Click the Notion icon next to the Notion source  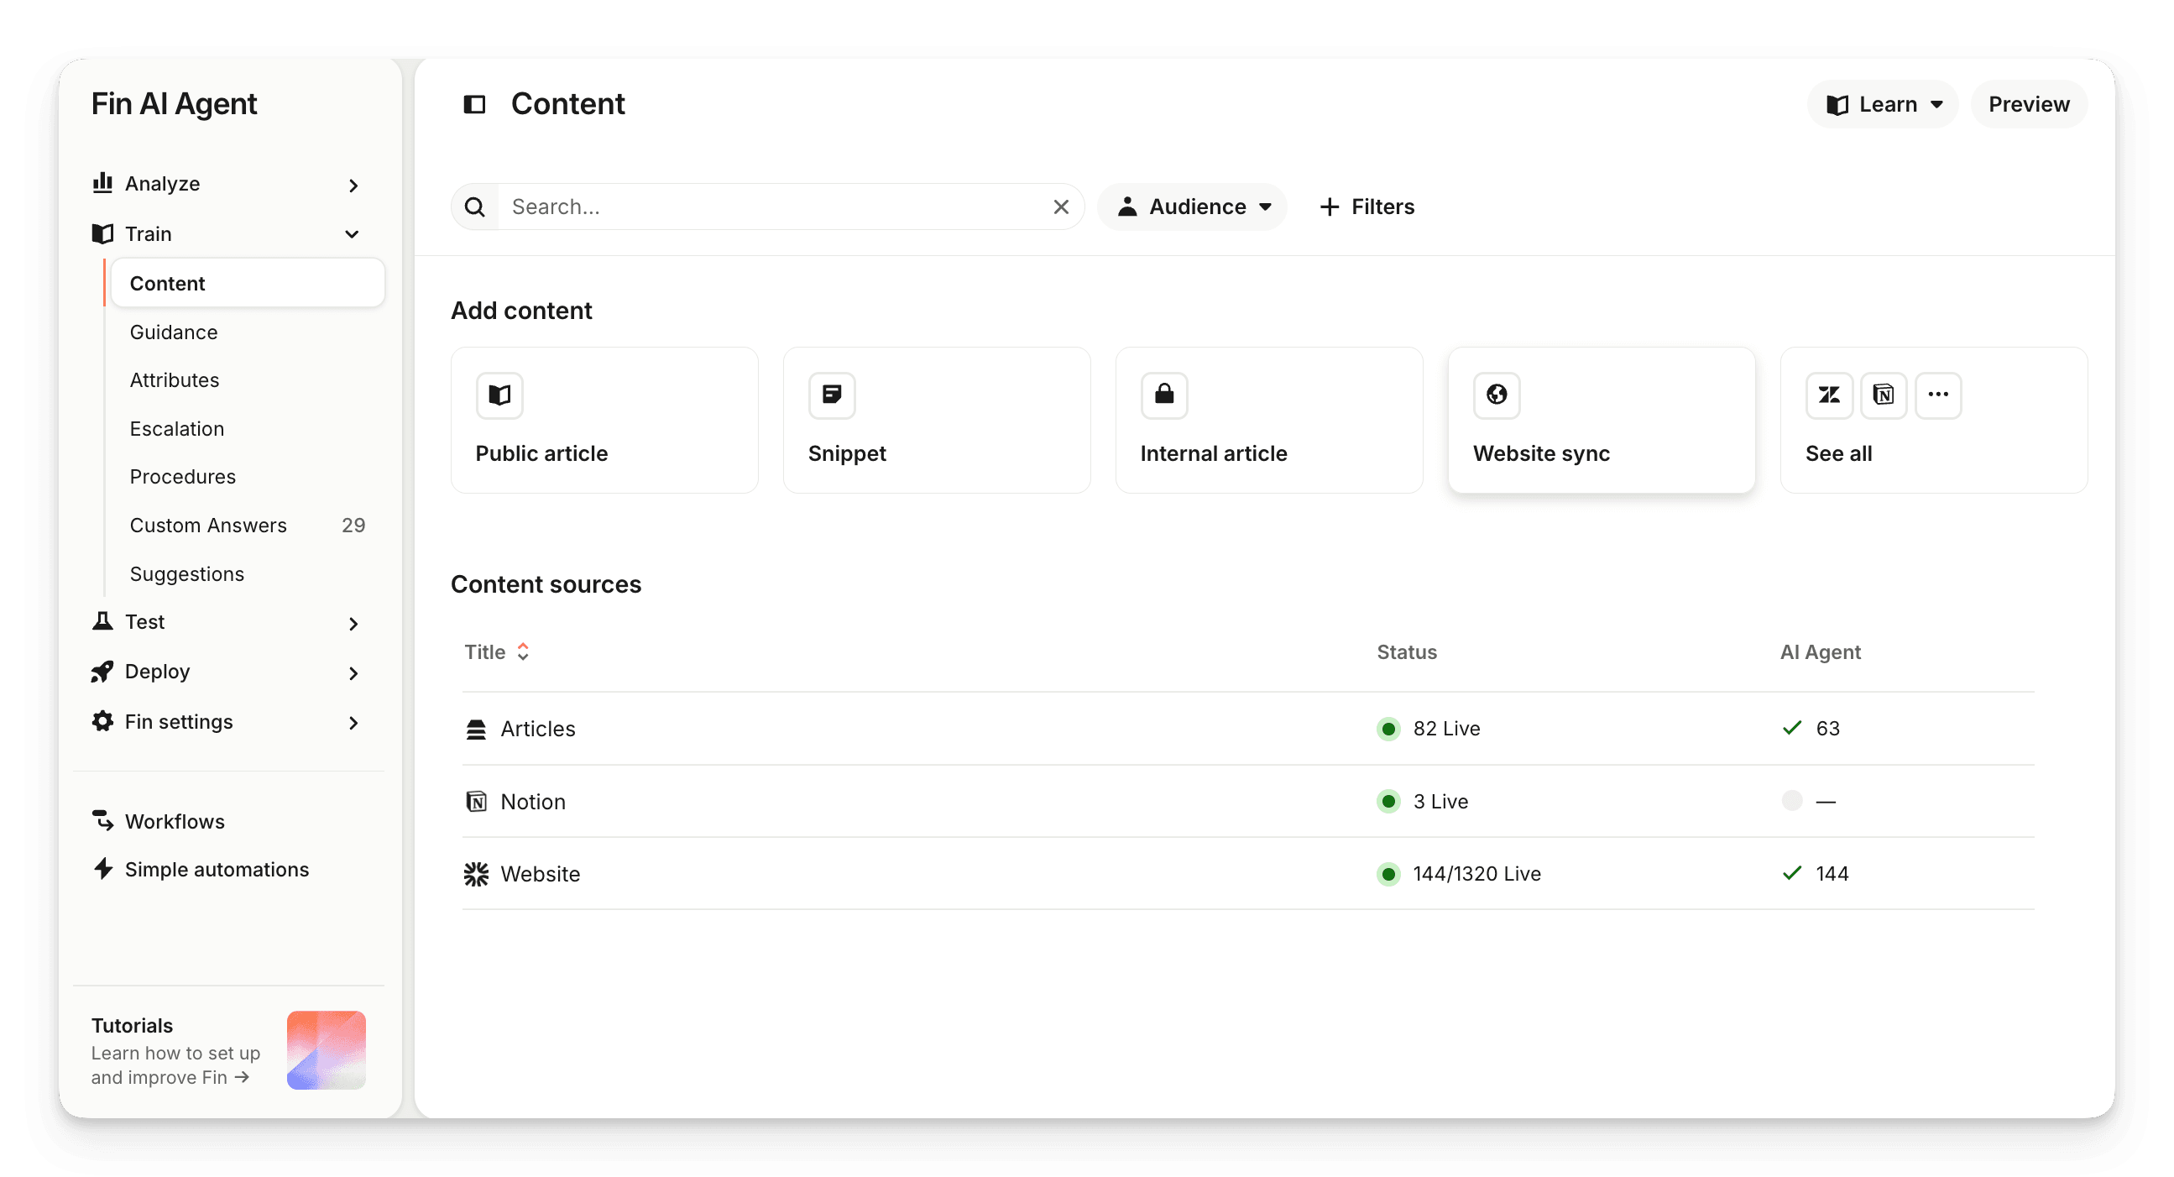476,801
